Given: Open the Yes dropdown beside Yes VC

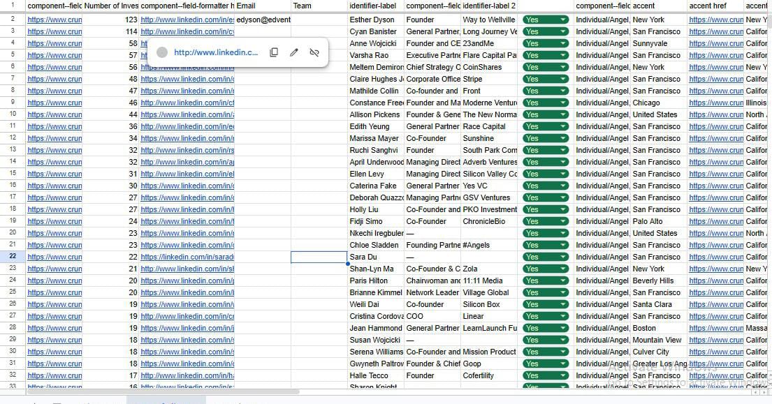Looking at the screenshot, I should click(x=546, y=186).
